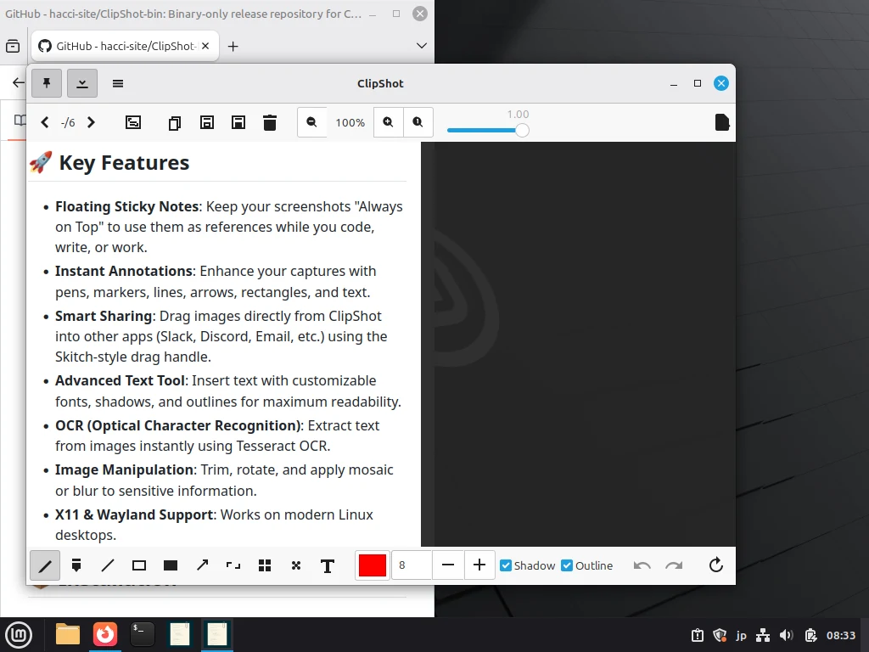Click the second save-as floppy icon
Viewport: 869px width, 652px height.
coord(238,122)
